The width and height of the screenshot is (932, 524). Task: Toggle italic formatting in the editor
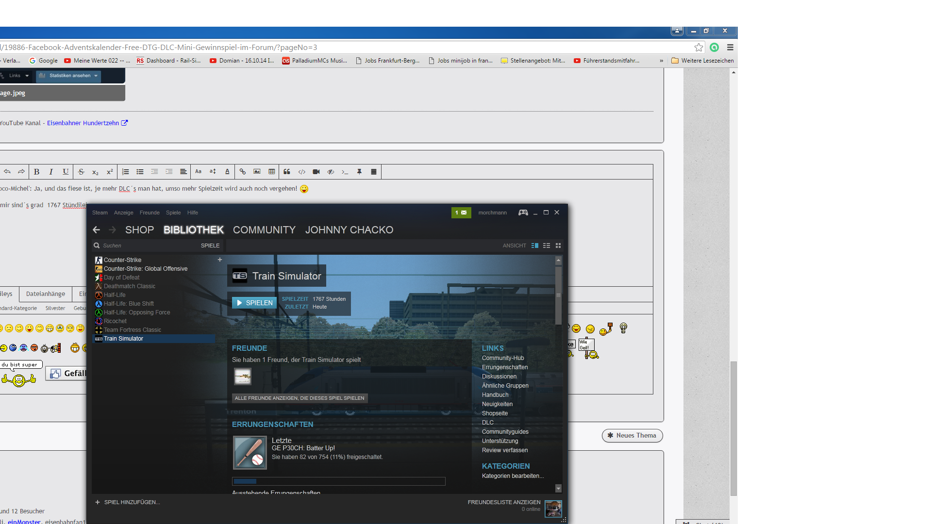click(x=51, y=172)
